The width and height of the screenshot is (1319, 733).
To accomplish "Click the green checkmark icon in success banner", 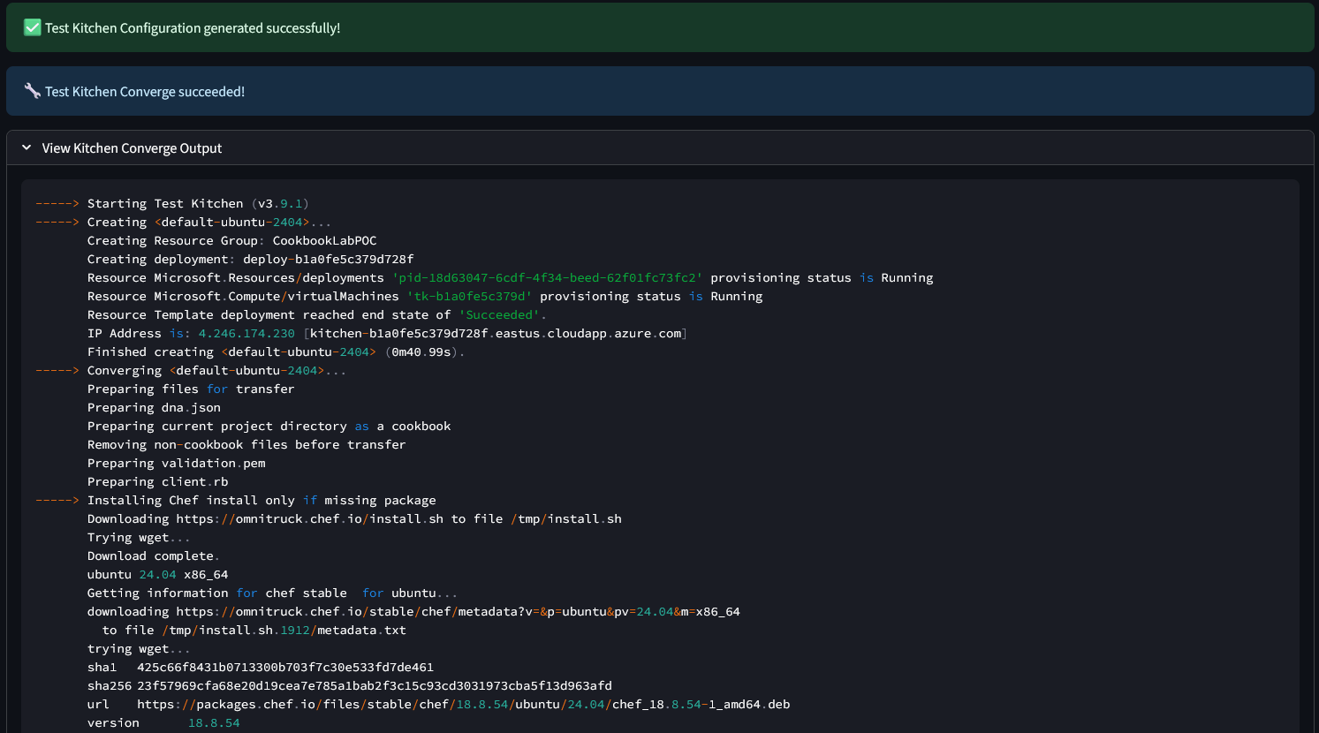I will coord(32,27).
